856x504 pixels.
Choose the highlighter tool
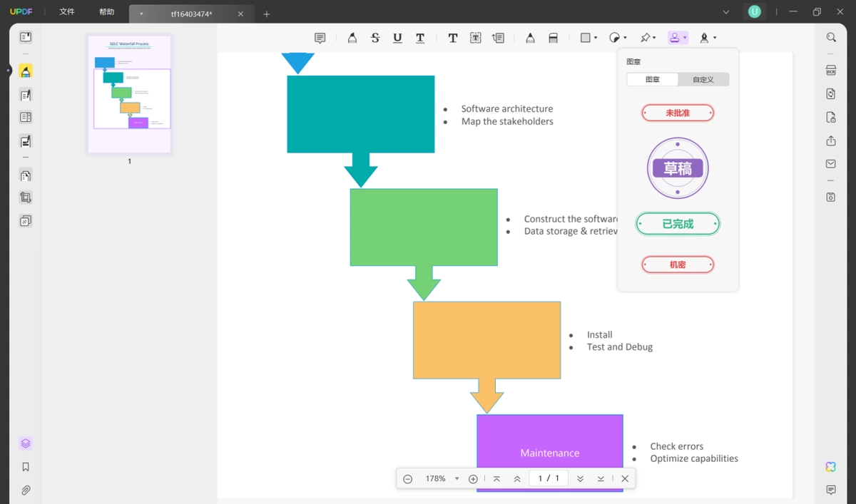[352, 38]
